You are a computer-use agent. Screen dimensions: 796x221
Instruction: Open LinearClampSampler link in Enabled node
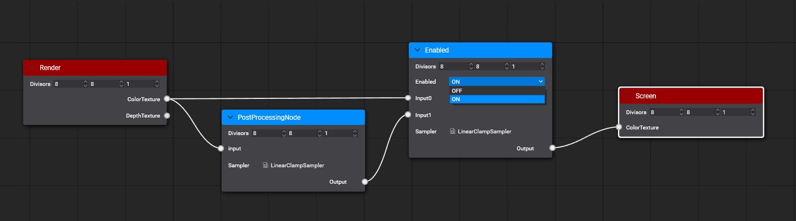(485, 131)
